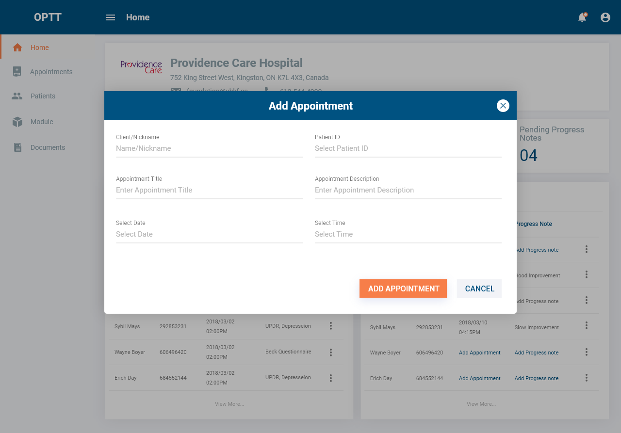Open the Select Patient ID dropdown
621x433 pixels.
tap(408, 148)
